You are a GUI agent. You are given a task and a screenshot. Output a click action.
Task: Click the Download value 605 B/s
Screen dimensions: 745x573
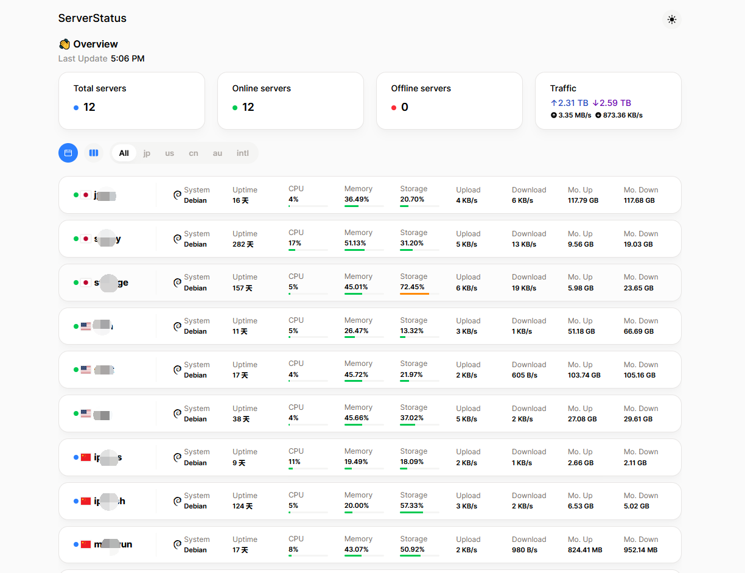pos(525,375)
